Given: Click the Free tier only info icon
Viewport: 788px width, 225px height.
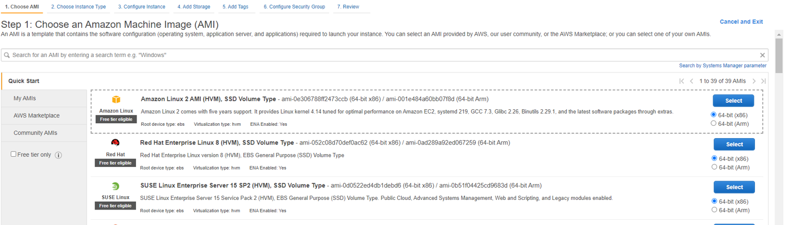Looking at the screenshot, I should 59,155.
